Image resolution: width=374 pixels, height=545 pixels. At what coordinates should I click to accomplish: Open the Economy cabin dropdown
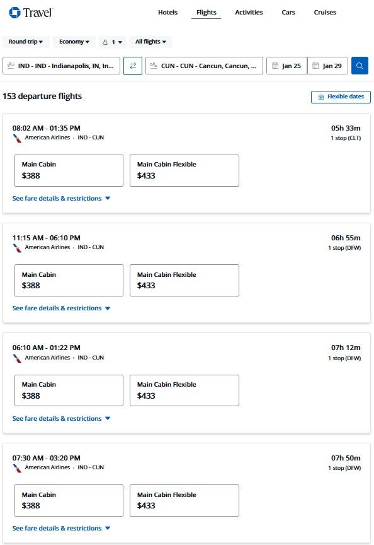[74, 42]
